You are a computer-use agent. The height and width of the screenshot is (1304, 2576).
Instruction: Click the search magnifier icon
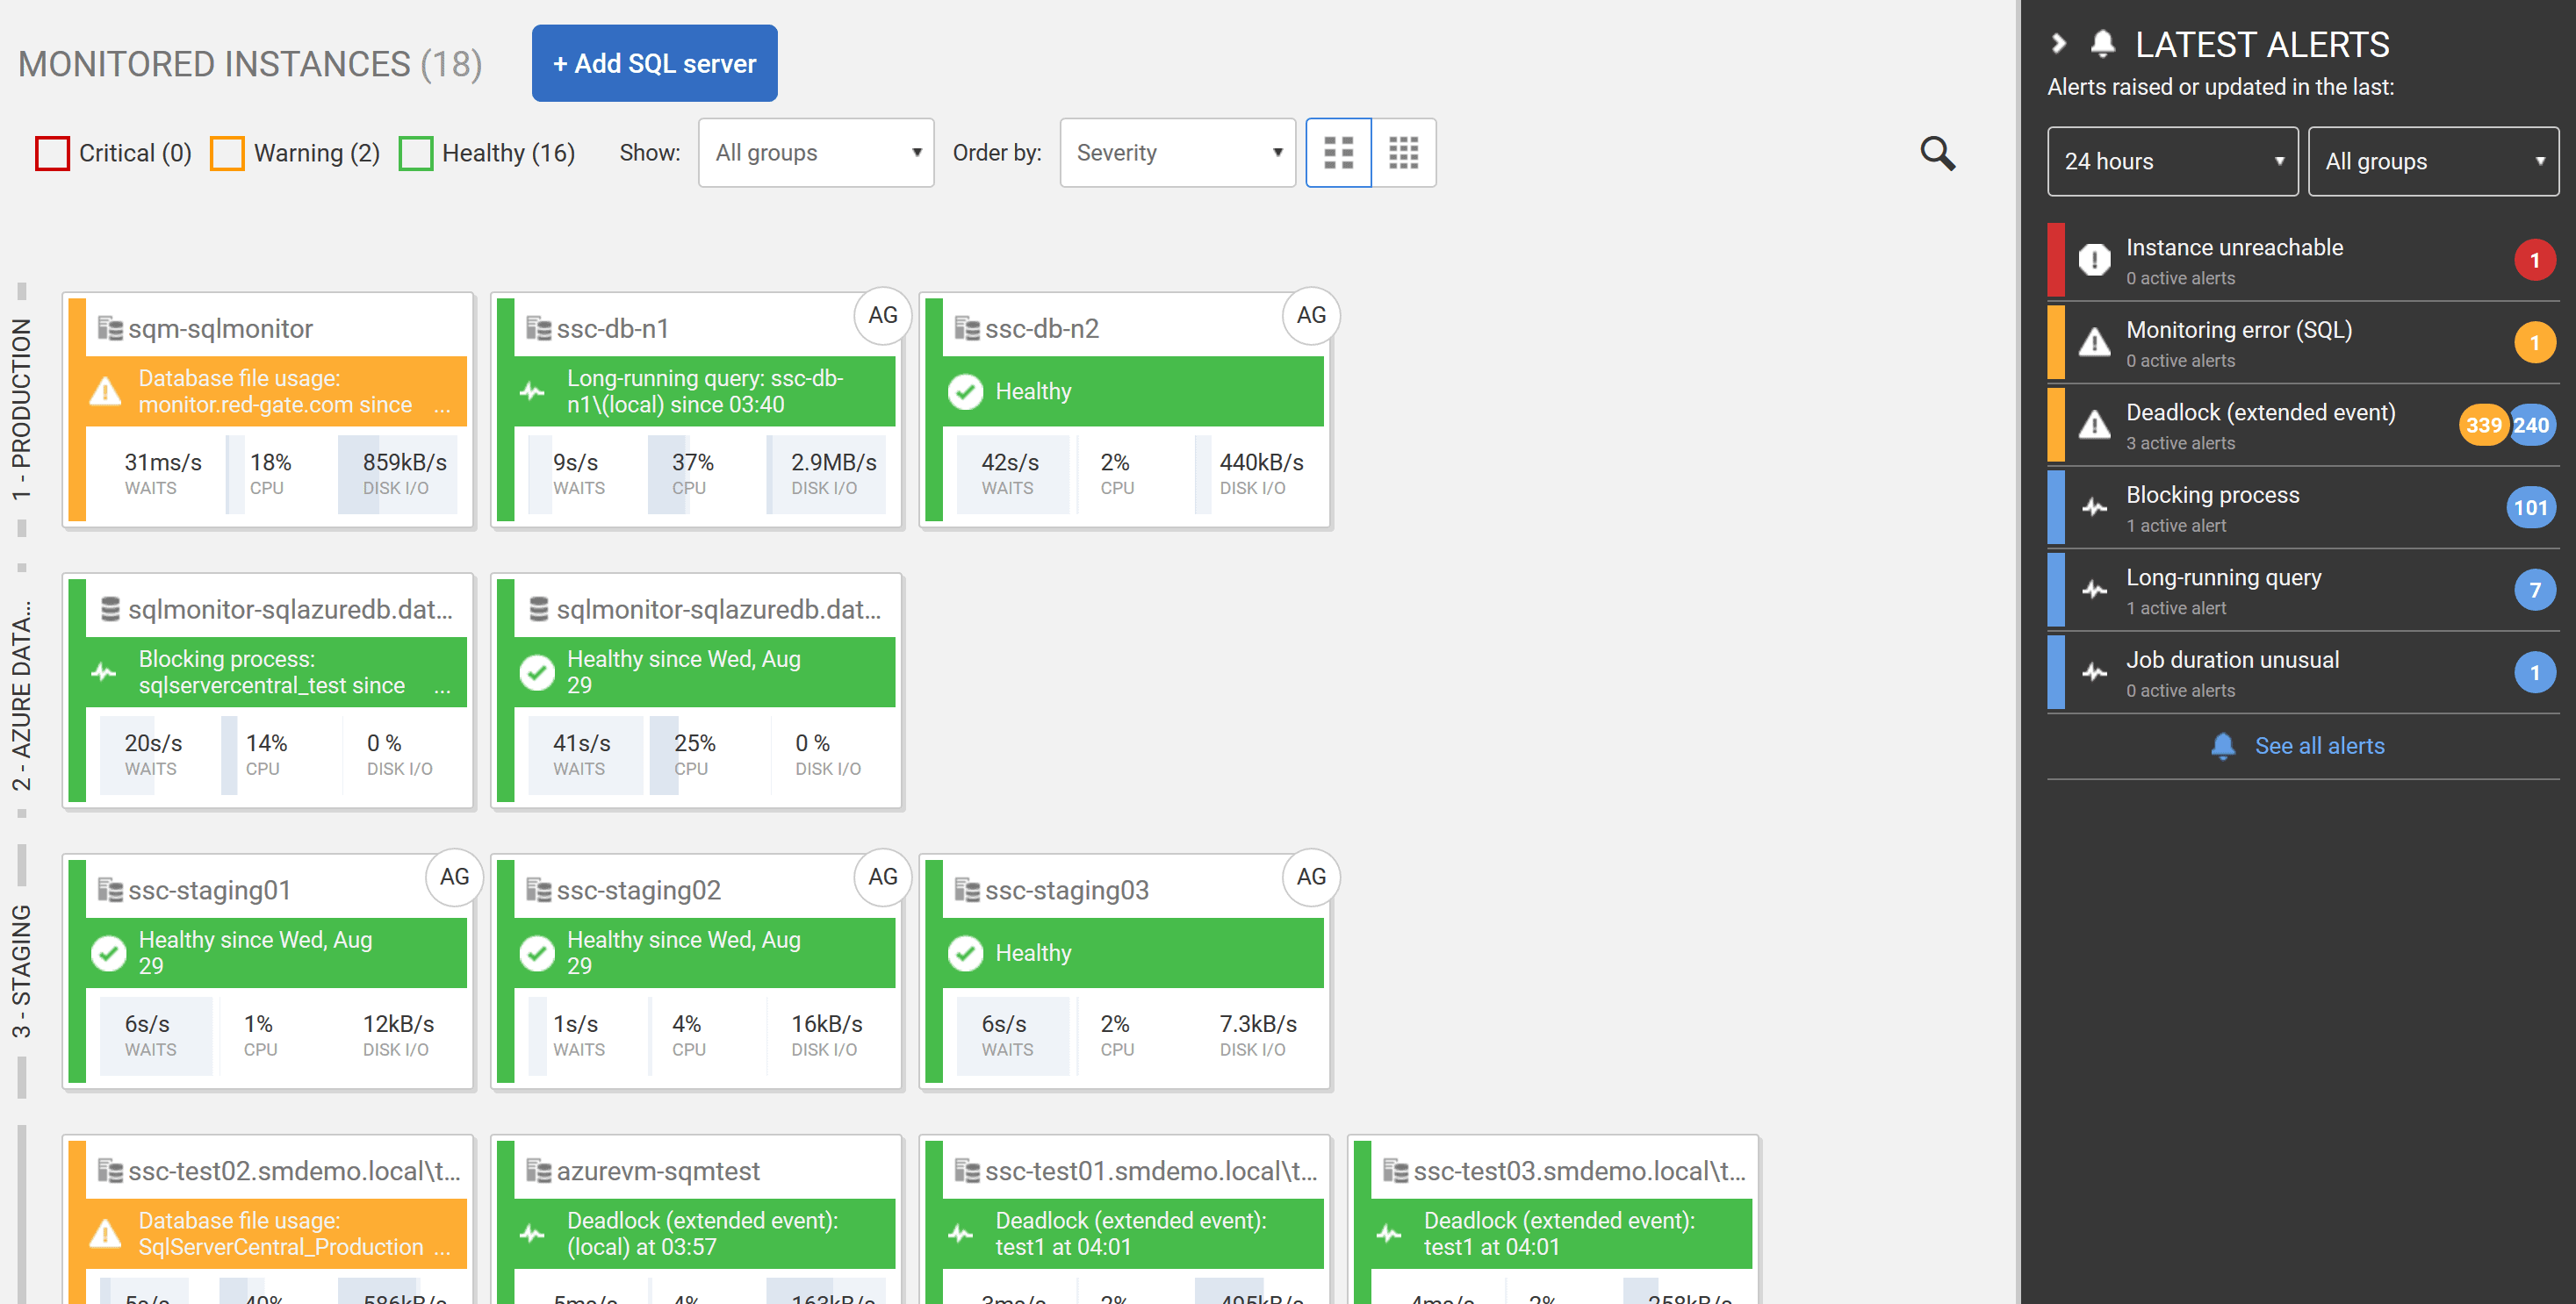pyautogui.click(x=1937, y=153)
